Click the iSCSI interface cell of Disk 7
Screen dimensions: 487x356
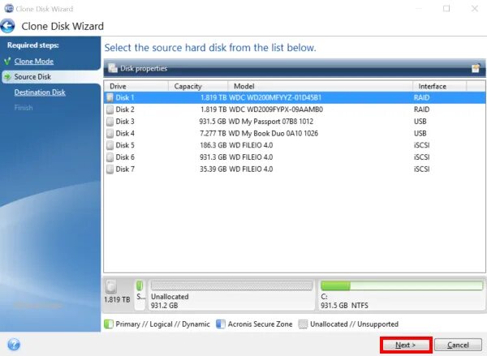pyautogui.click(x=421, y=169)
